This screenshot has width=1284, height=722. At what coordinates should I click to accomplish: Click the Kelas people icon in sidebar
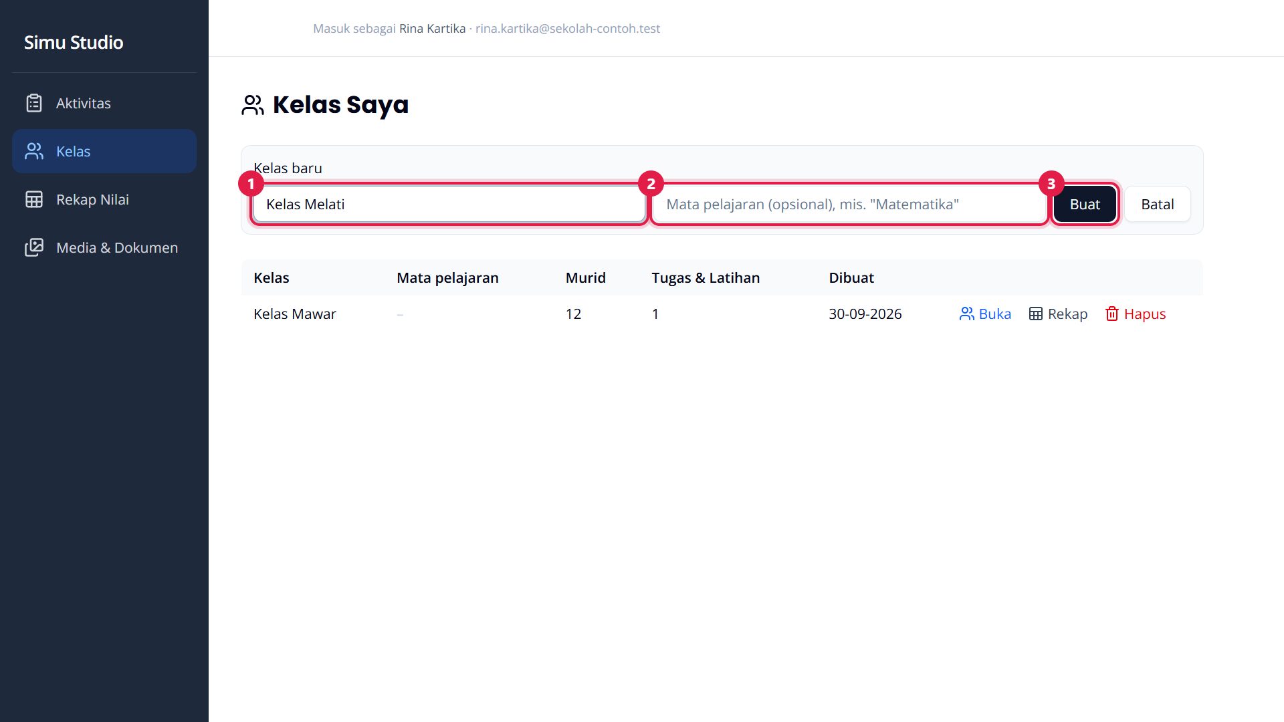[x=34, y=151]
